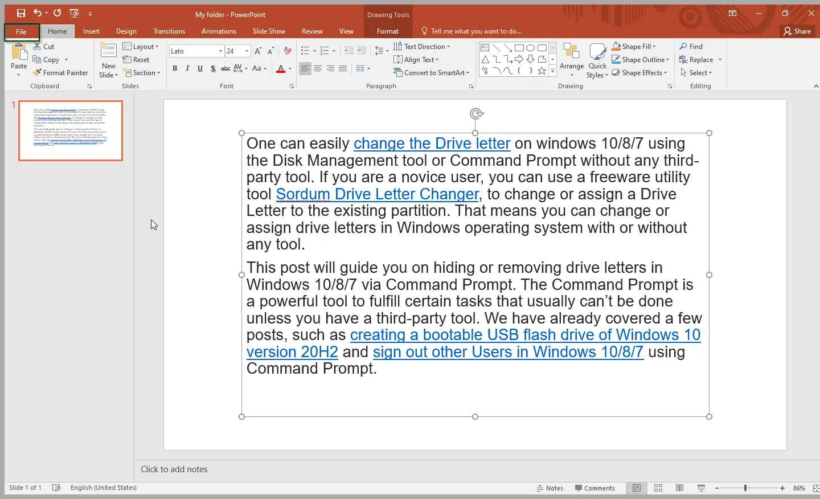Fit slide to current window
The width and height of the screenshot is (820, 499).
click(816, 488)
